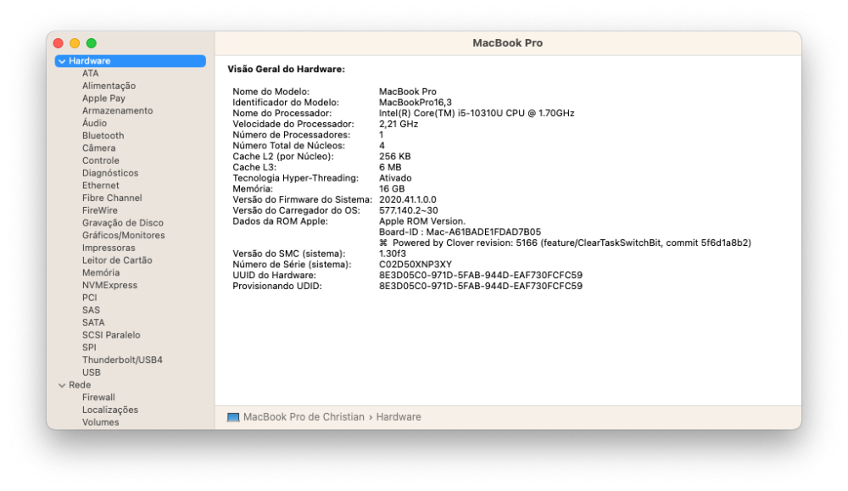Select the Rede category row
This screenshot has height=491, width=848.
pos(131,385)
